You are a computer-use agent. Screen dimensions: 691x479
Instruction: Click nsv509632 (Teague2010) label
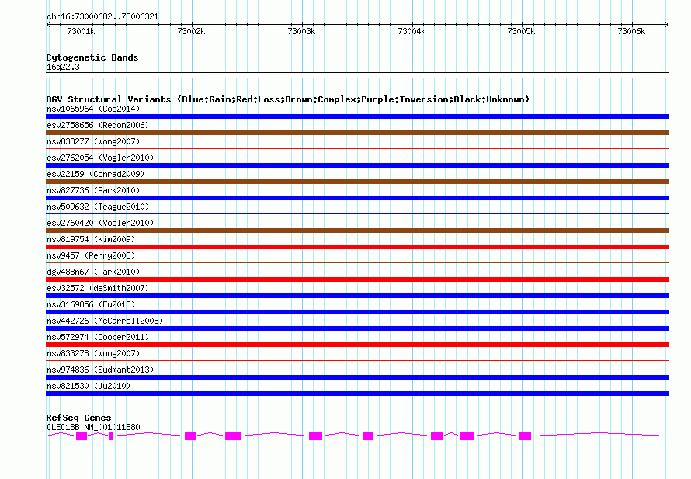(x=98, y=207)
